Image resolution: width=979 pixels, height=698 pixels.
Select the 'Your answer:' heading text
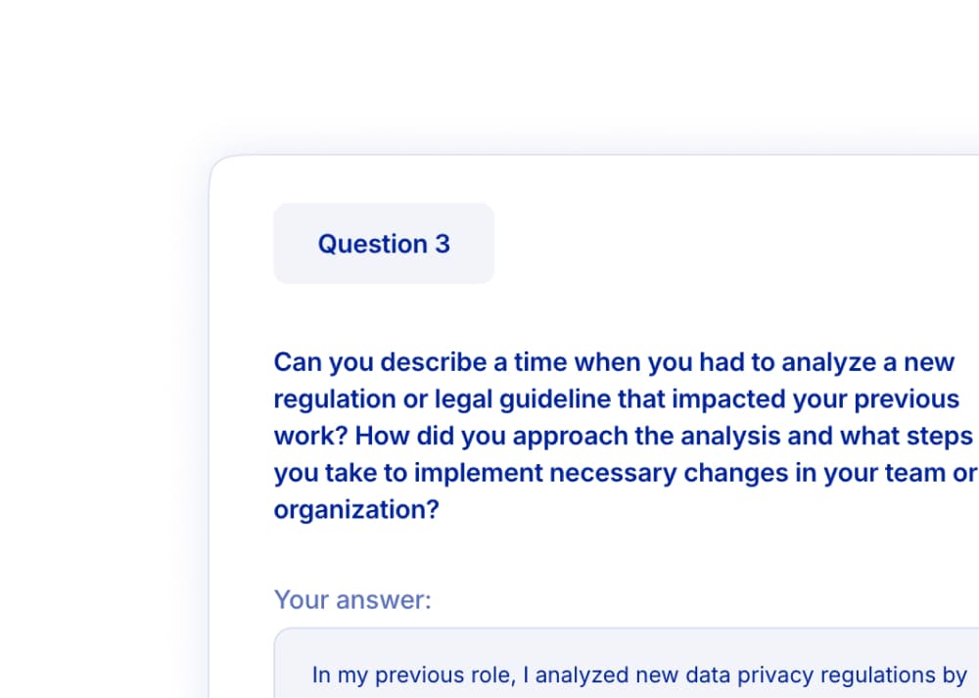click(352, 599)
